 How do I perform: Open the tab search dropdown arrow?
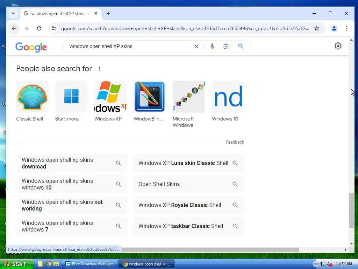pos(13,14)
